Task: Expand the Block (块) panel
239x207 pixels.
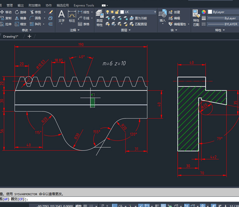Action: coord(174,30)
